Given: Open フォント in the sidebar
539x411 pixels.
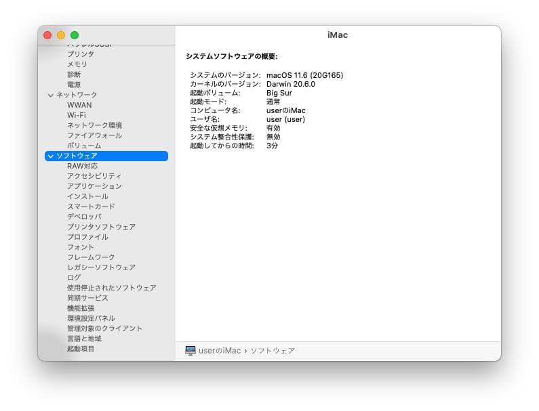Looking at the screenshot, I should click(x=81, y=247).
